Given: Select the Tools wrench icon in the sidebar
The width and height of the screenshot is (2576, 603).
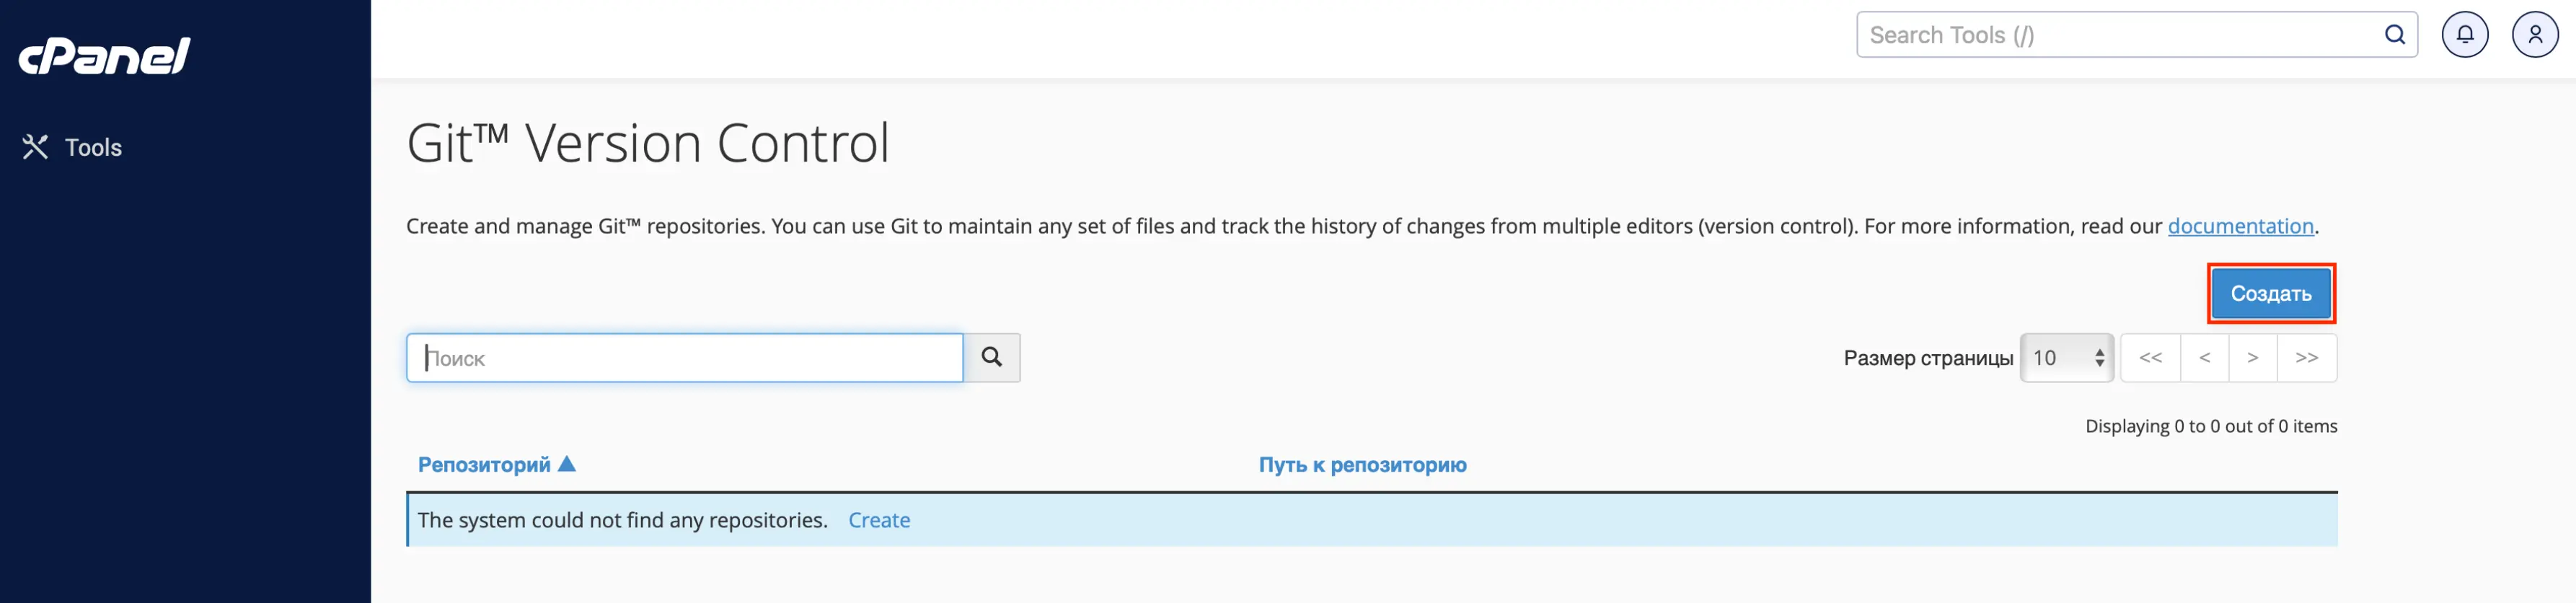Looking at the screenshot, I should (x=35, y=147).
